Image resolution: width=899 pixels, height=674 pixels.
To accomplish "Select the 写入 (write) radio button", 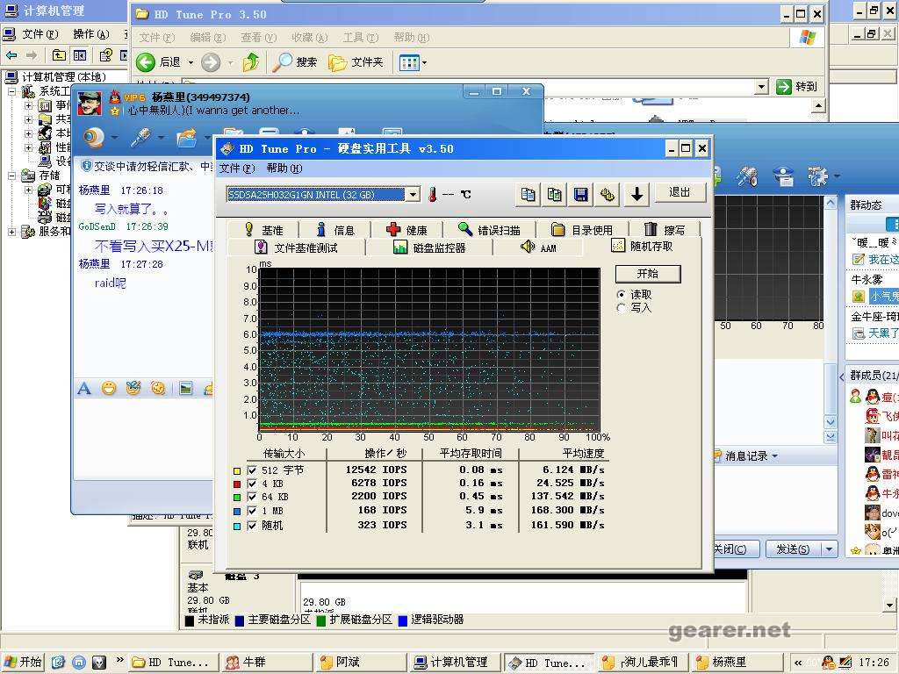I will click(x=621, y=308).
